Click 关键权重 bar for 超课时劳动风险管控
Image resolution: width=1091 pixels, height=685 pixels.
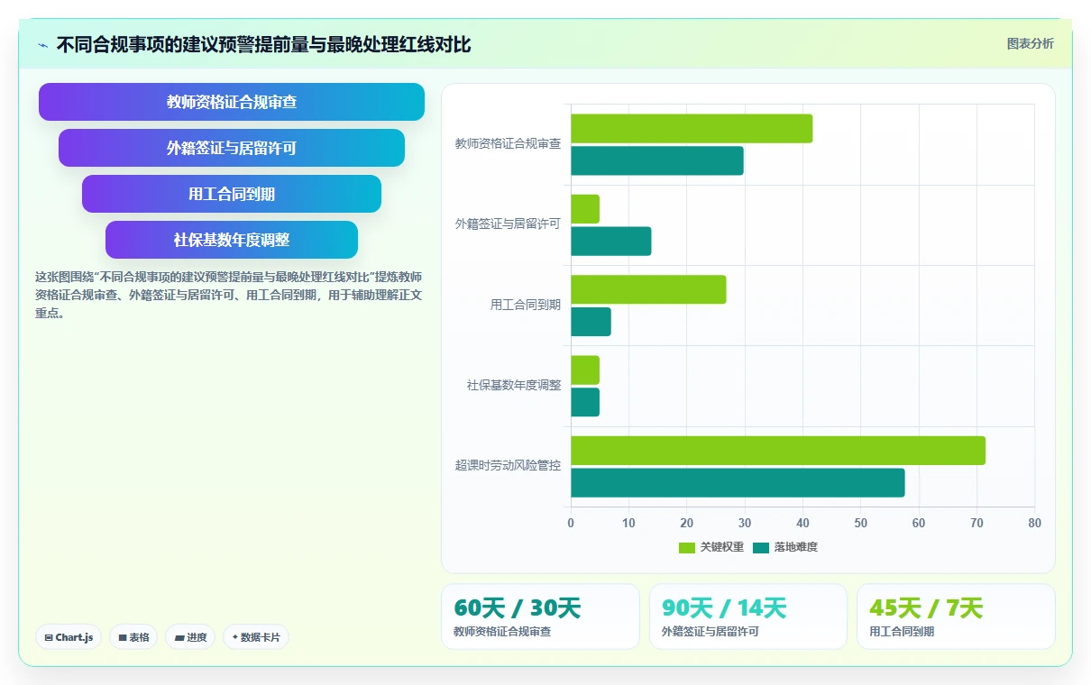[778, 451]
